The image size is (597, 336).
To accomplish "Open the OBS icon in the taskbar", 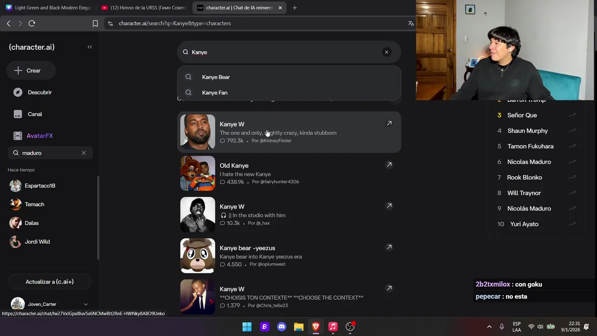I will 350,327.
